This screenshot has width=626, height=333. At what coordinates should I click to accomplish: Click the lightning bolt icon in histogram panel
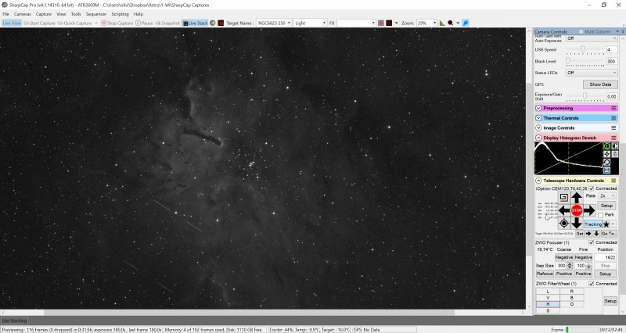(607, 154)
